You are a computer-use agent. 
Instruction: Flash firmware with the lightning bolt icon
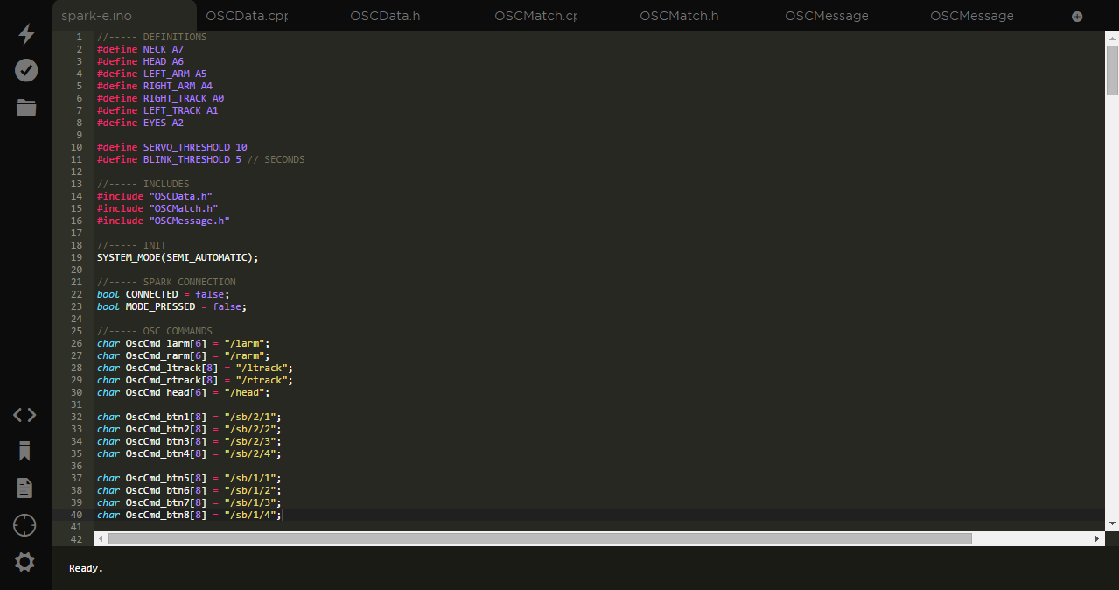(26, 34)
